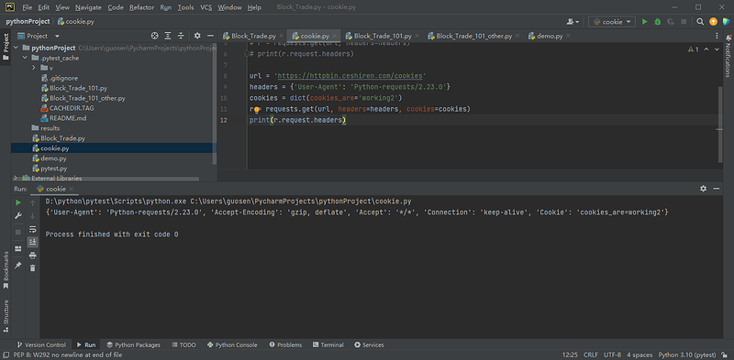Open the Navigate menu

click(88, 7)
